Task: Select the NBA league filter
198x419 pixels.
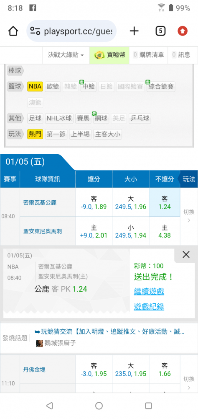Action: pyautogui.click(x=35, y=87)
